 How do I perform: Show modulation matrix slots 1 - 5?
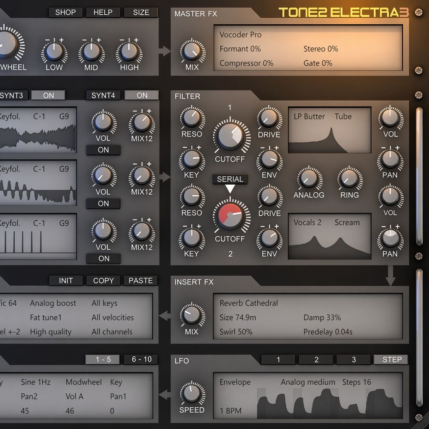(103, 359)
